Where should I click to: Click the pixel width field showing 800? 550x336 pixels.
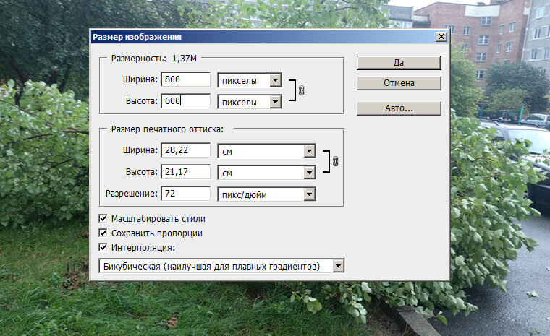coord(185,79)
